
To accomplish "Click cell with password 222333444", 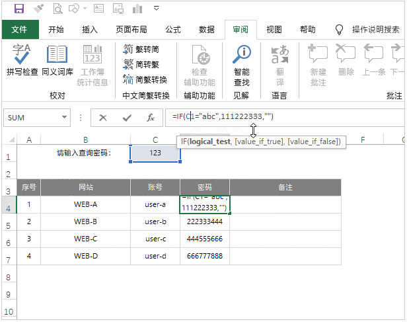I will [205, 221].
